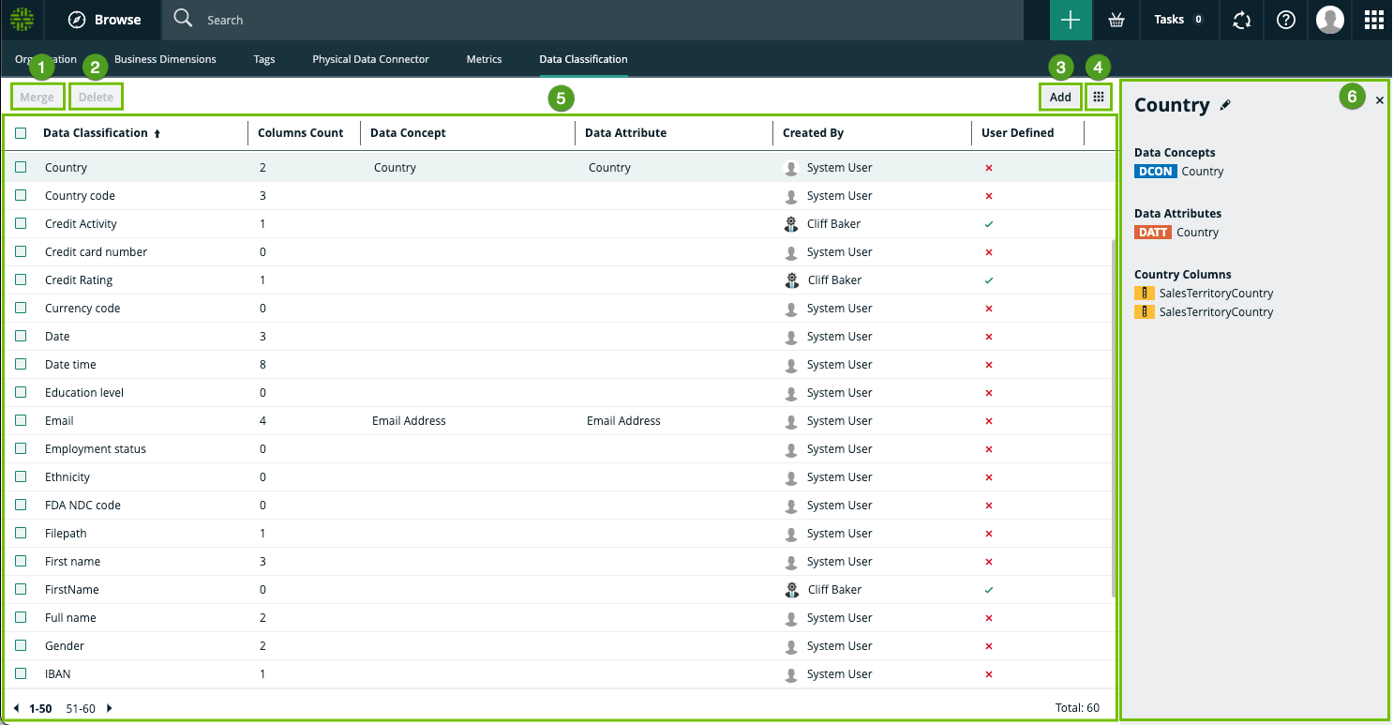Click the workflow sync arrows icon
1393x725 pixels.
pos(1241,20)
